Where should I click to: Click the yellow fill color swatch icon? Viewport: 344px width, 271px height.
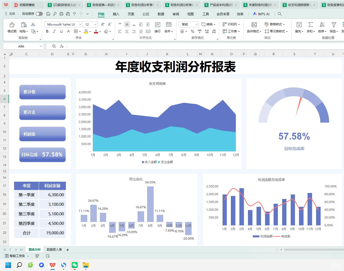pos(86,31)
